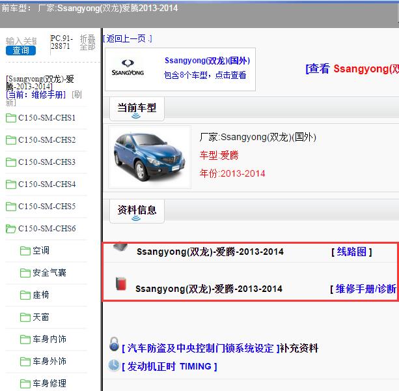399x391 pixels.
Task: Open the 车身内饰 subfolder label
Action: 49,340
